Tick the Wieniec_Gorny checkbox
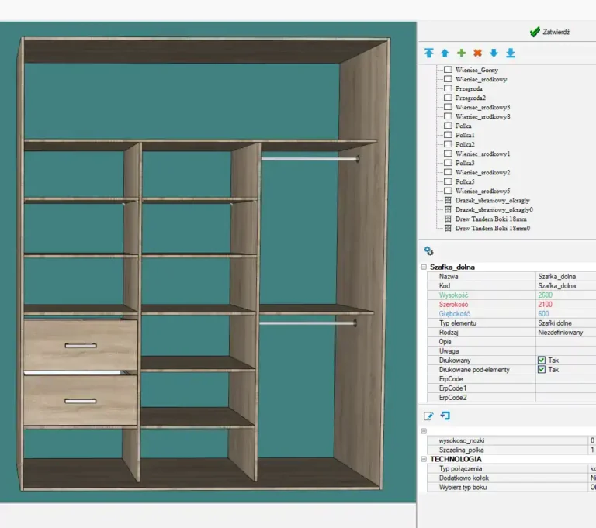The width and height of the screenshot is (596, 528). [x=448, y=70]
